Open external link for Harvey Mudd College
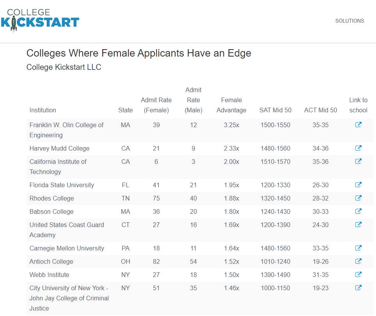376x316 pixels. (x=358, y=148)
